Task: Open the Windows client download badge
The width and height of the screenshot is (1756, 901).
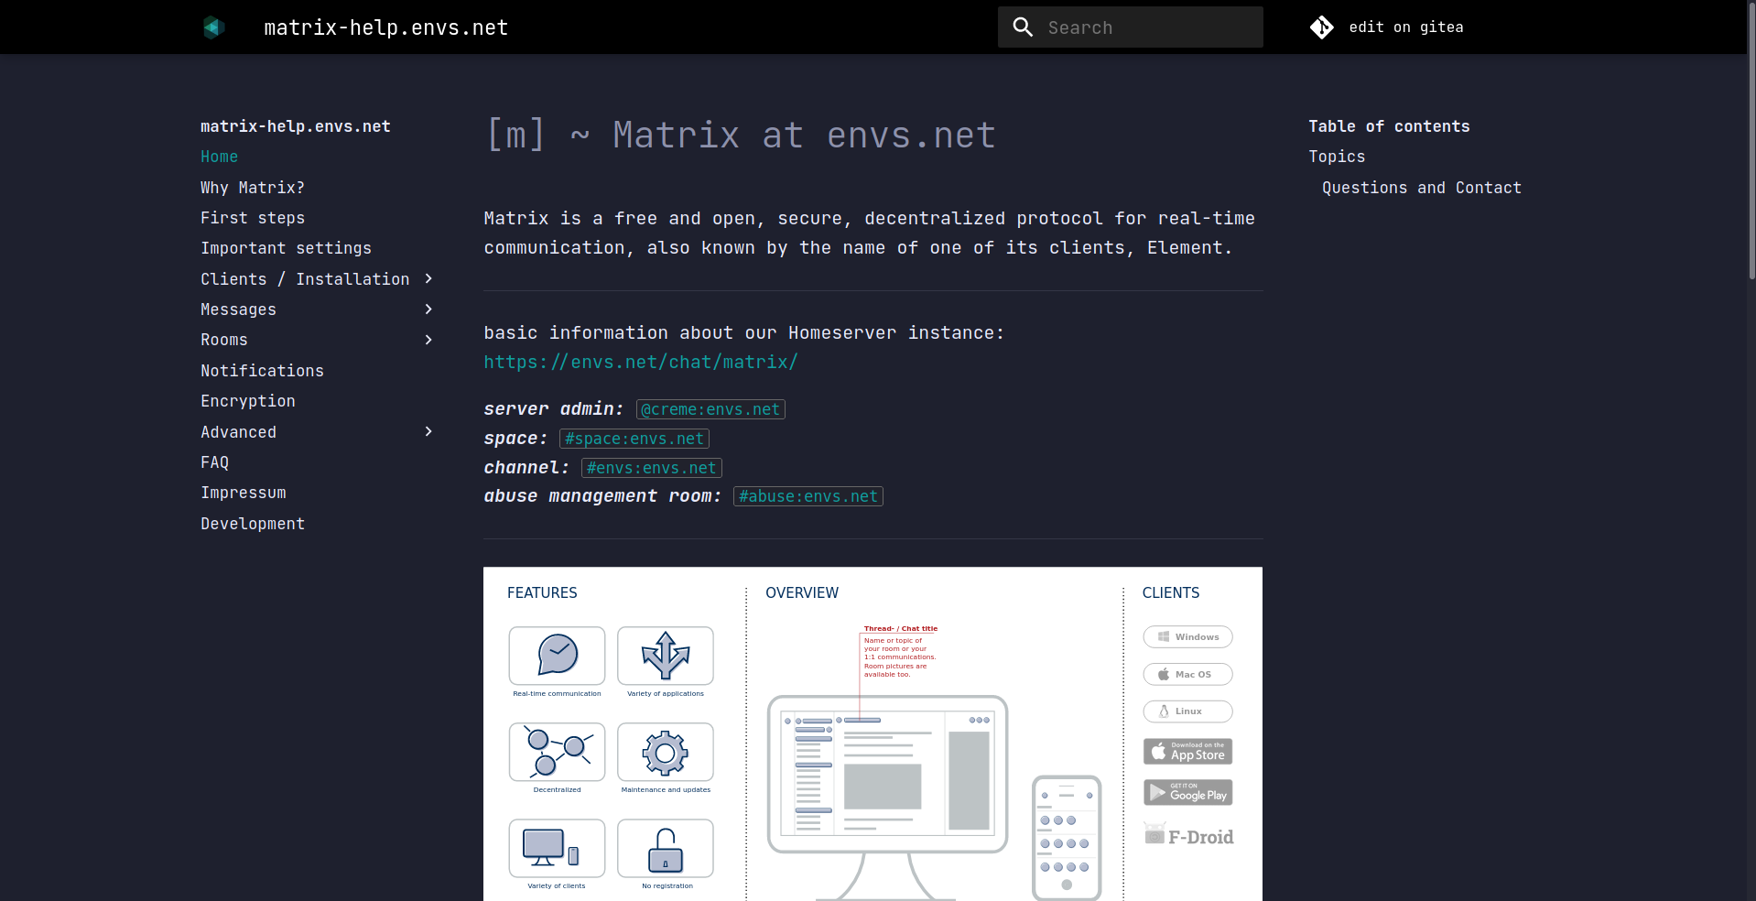Action: pyautogui.click(x=1187, y=636)
